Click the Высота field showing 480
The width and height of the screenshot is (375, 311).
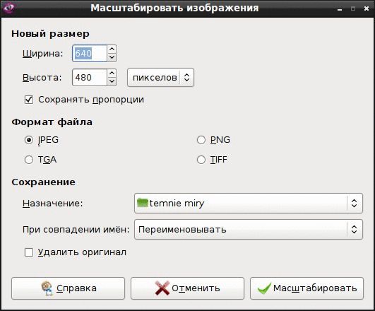coord(90,77)
